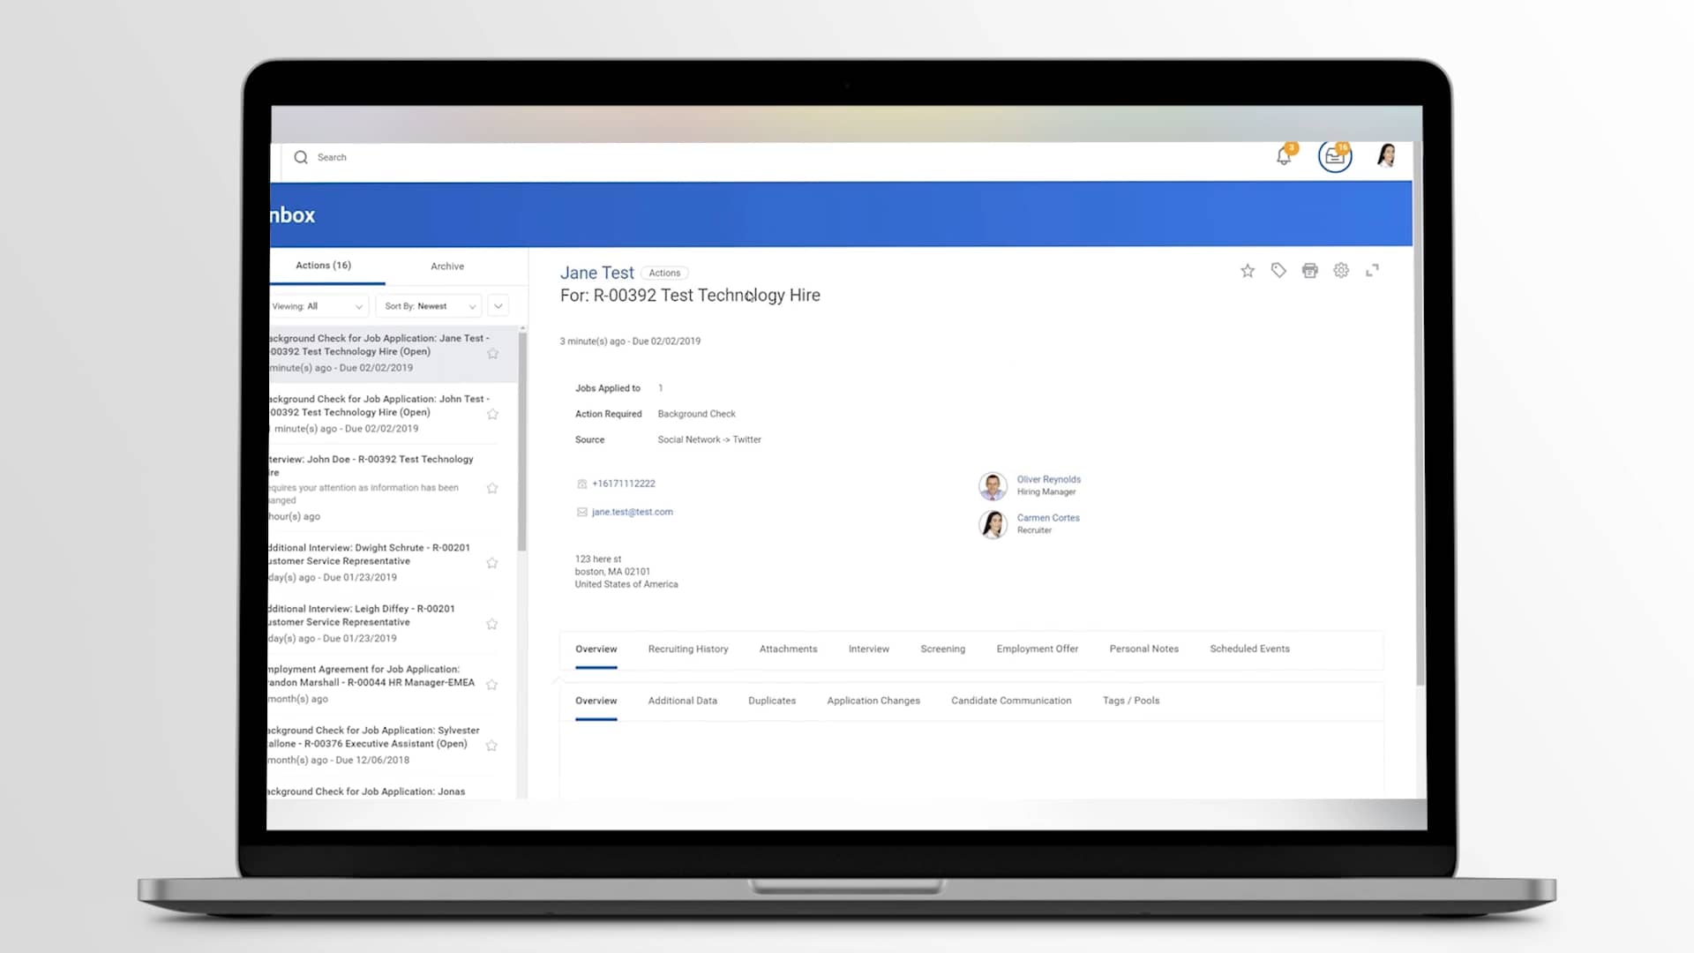Select the Candidate Communication subtab

[1011, 700]
